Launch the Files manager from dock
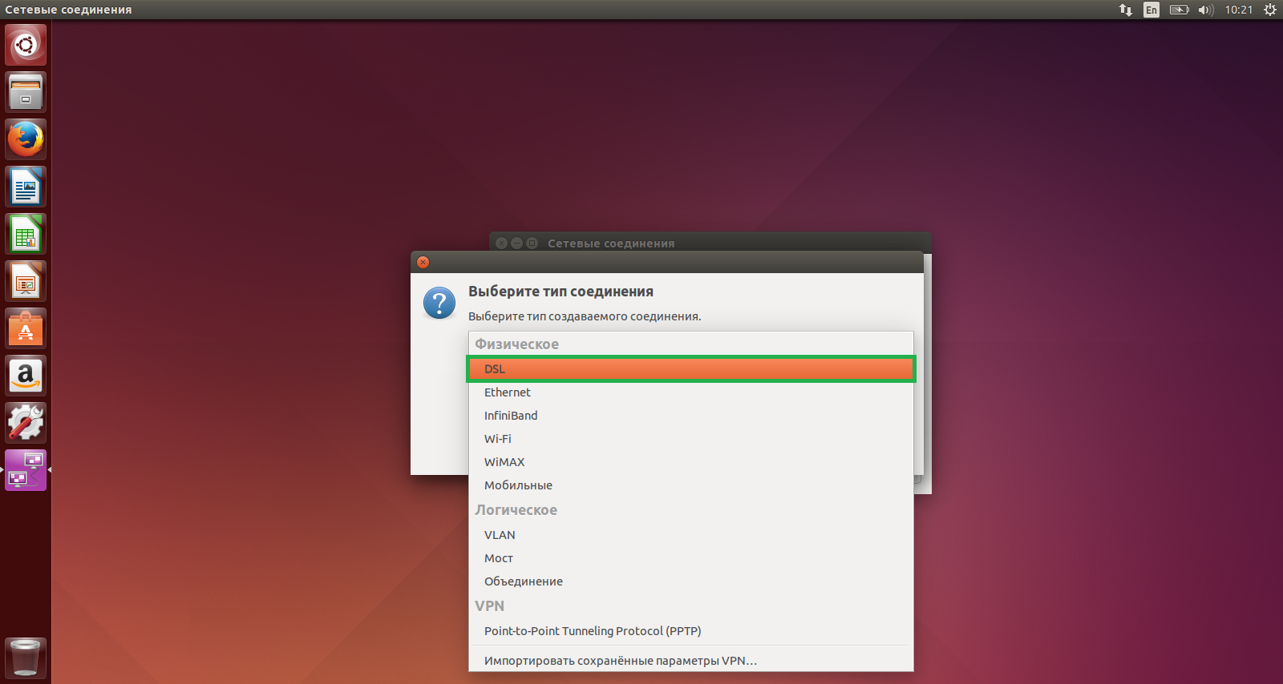Screen dimensions: 1283x684 pyautogui.click(x=26, y=92)
